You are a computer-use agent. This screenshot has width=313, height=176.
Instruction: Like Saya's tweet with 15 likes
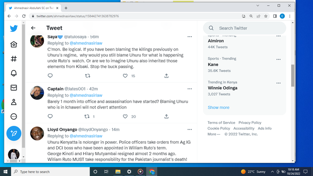(125, 76)
